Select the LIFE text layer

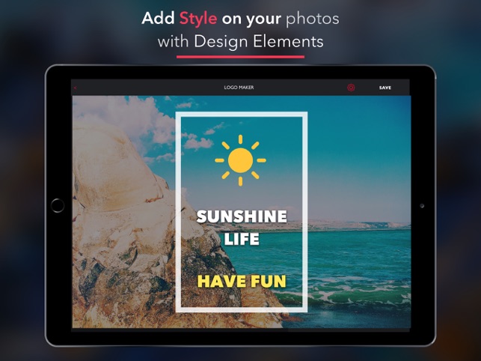pyautogui.click(x=242, y=239)
